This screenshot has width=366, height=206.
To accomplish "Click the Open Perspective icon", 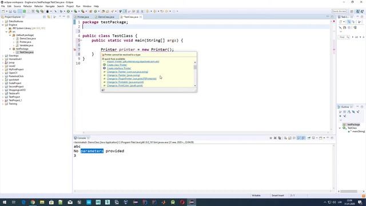I will tap(352, 11).
